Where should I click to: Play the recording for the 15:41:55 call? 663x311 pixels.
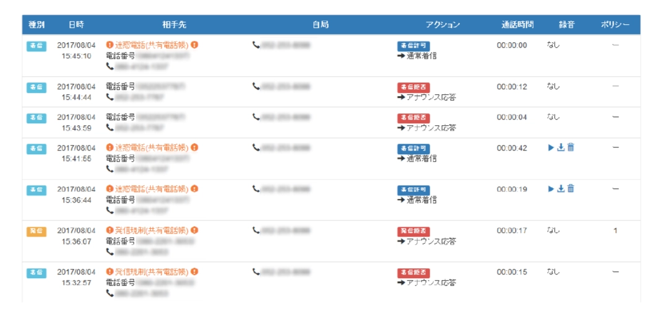[550, 147]
